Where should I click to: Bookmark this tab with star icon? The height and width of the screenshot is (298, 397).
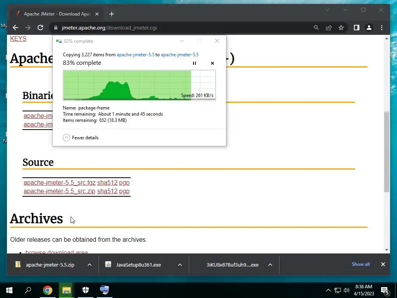341,28
